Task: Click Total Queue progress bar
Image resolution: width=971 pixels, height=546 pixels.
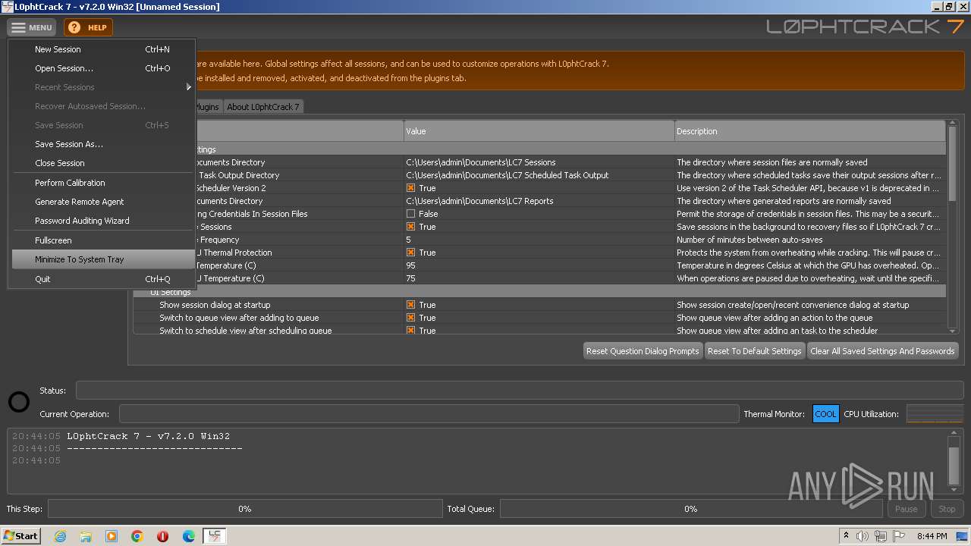Action: pos(691,509)
